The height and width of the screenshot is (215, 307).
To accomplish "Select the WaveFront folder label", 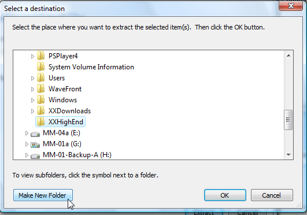I will [65, 89].
